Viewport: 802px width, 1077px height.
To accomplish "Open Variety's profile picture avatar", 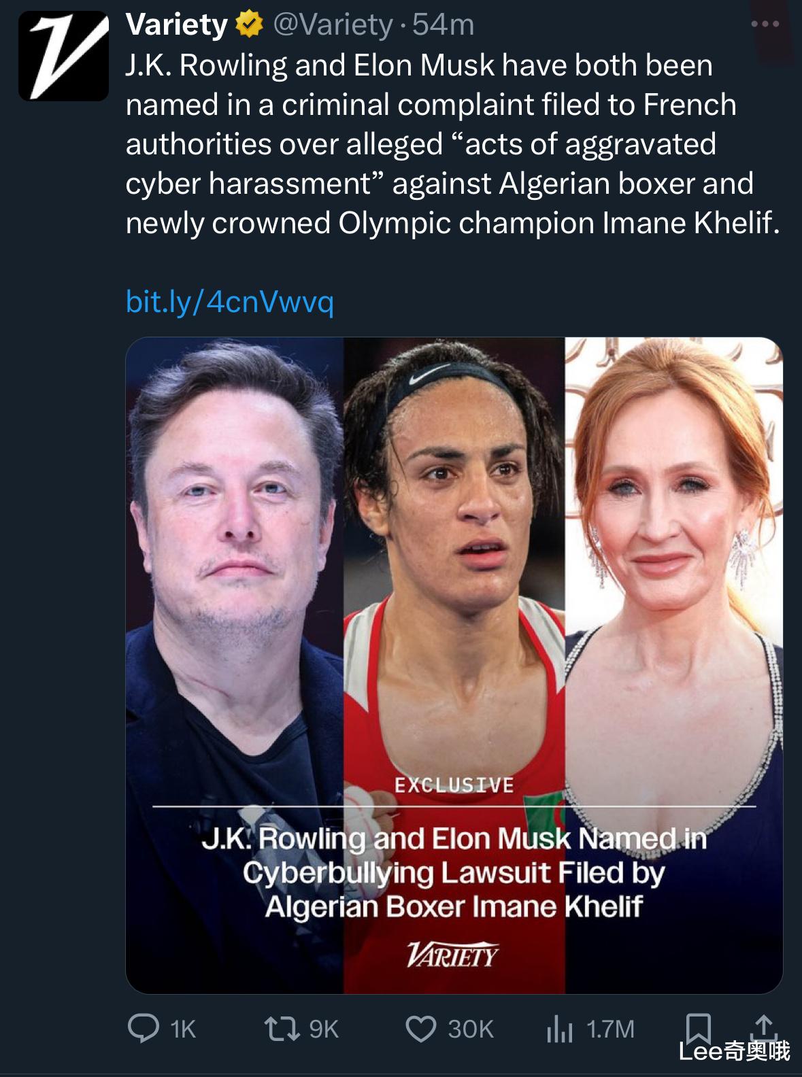I will coord(63,56).
